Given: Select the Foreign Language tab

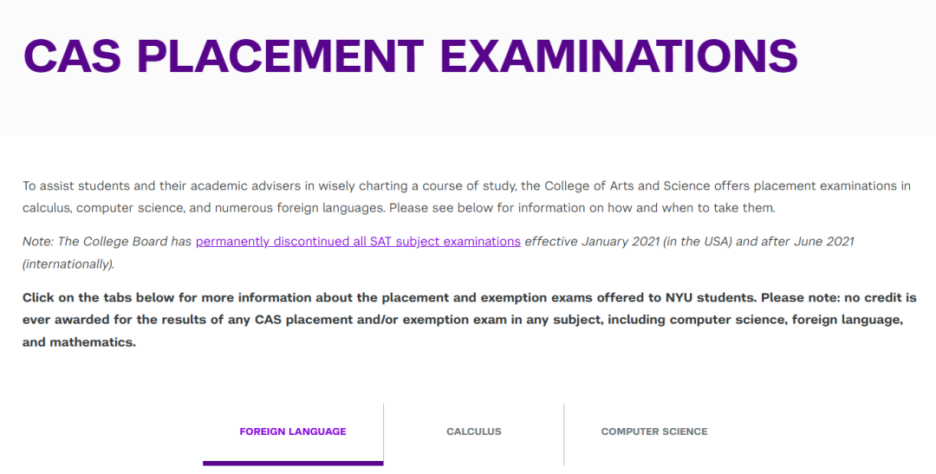Looking at the screenshot, I should click(293, 432).
